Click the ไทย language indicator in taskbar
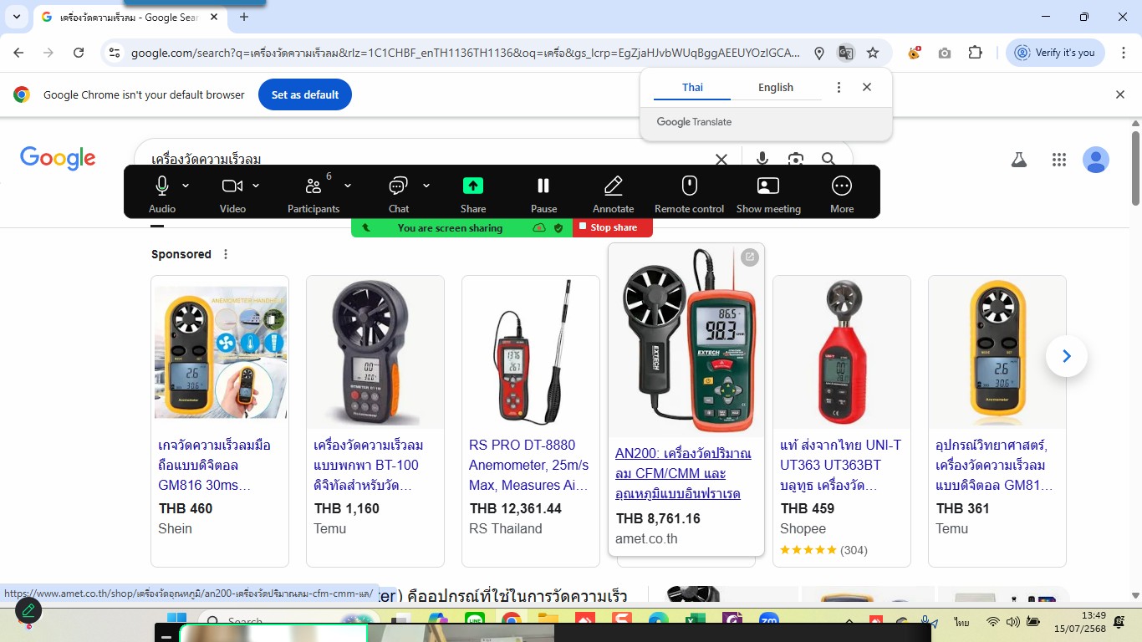 click(x=962, y=623)
